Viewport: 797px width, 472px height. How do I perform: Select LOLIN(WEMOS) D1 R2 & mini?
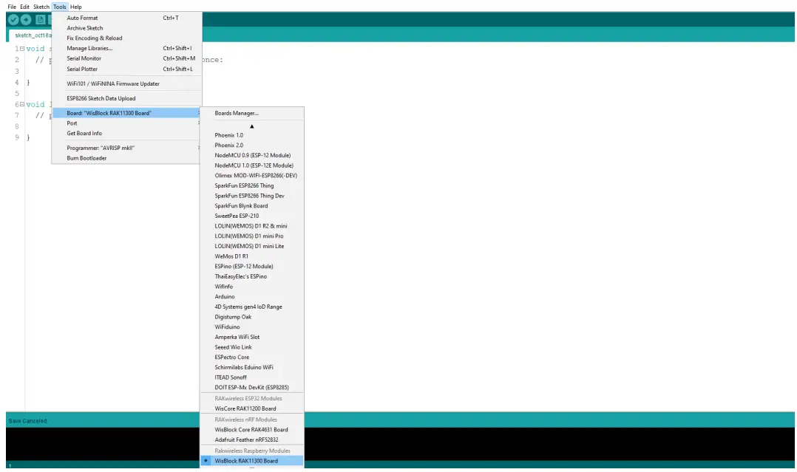pos(252,226)
